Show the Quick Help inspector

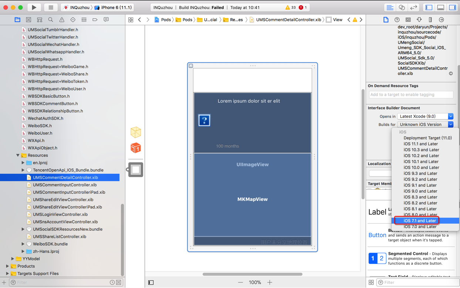397,20
